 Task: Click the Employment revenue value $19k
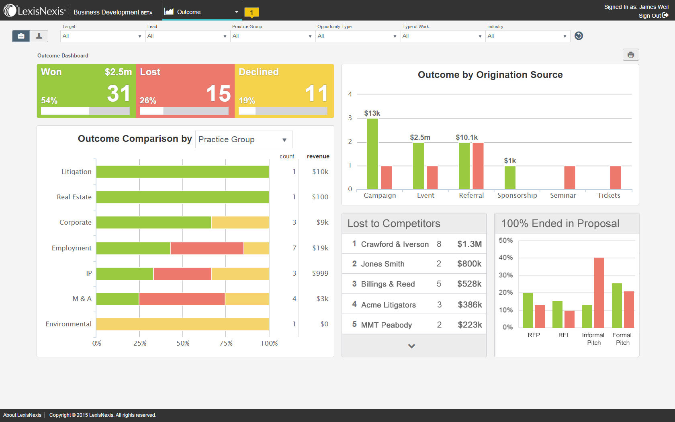(x=320, y=248)
